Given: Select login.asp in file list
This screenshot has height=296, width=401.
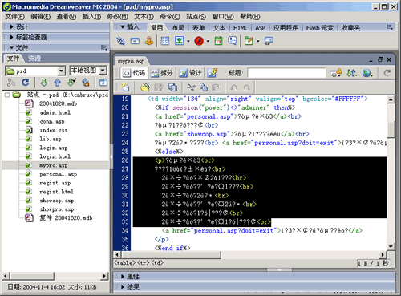Looking at the screenshot, I should [x=54, y=148].
